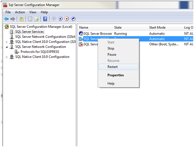
Task: Select the SQL Server Browser row name
Action: coord(98,34)
